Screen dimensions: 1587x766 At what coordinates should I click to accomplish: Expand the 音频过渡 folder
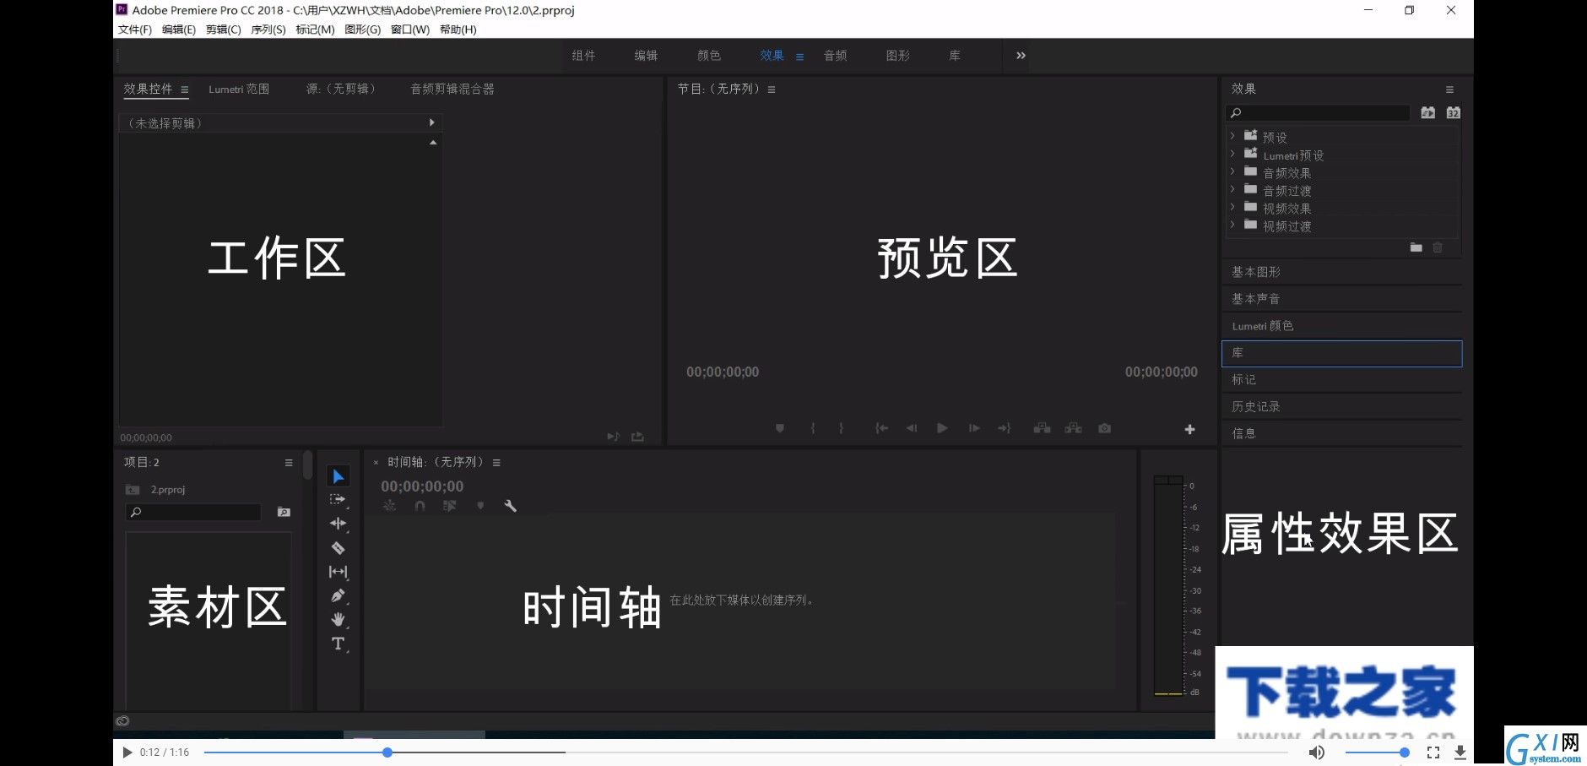coord(1232,189)
